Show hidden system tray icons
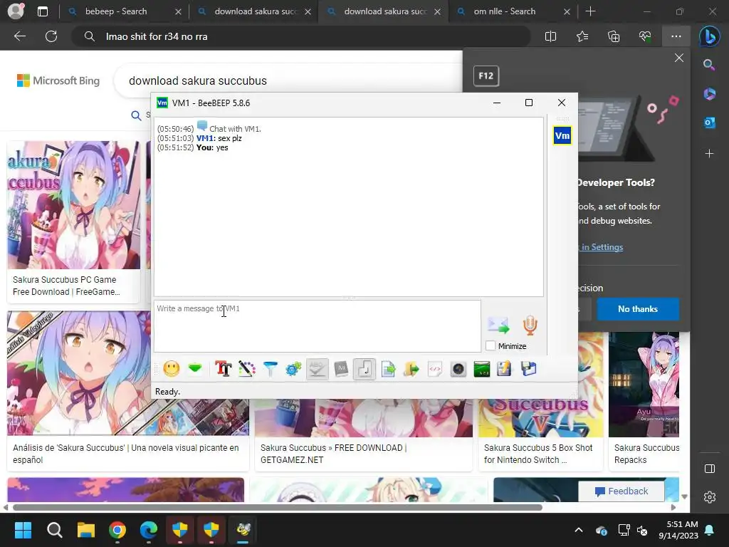Viewport: 729px width, 547px height. tap(579, 530)
